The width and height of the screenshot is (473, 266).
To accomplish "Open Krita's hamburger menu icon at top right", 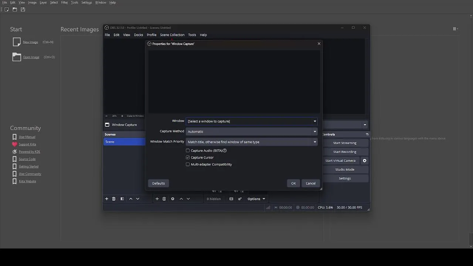I will [x=455, y=29].
